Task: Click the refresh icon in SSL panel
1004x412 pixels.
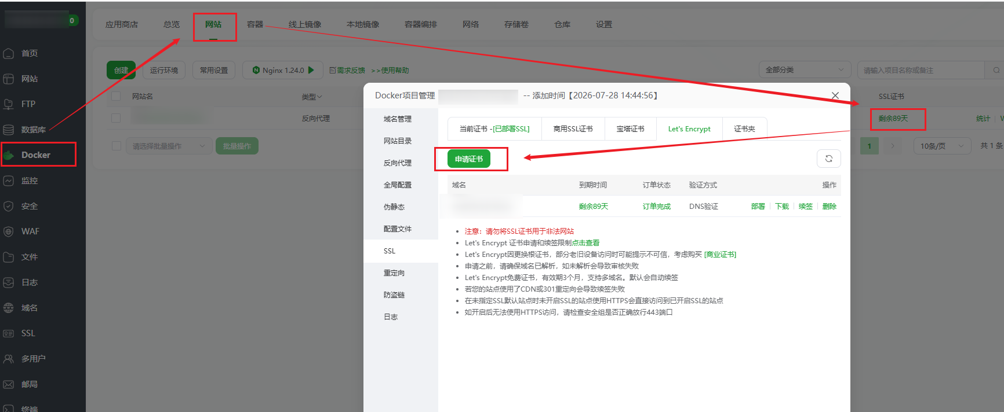Action: 829,159
